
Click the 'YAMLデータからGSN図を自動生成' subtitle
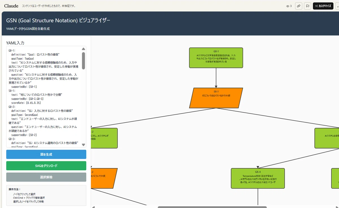pyautogui.click(x=28, y=29)
